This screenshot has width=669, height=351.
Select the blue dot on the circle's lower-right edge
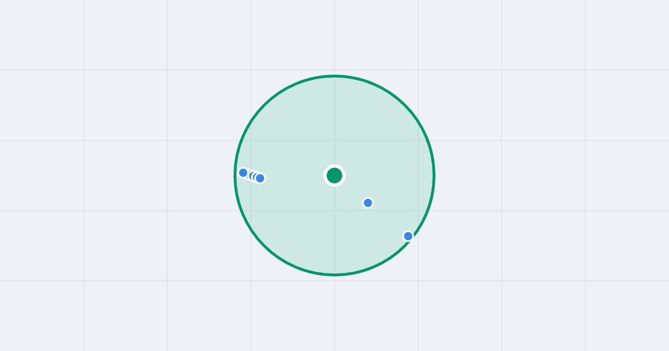click(408, 236)
